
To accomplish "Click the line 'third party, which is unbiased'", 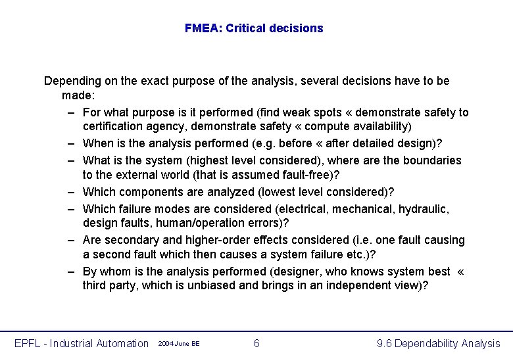I will [255, 286].
